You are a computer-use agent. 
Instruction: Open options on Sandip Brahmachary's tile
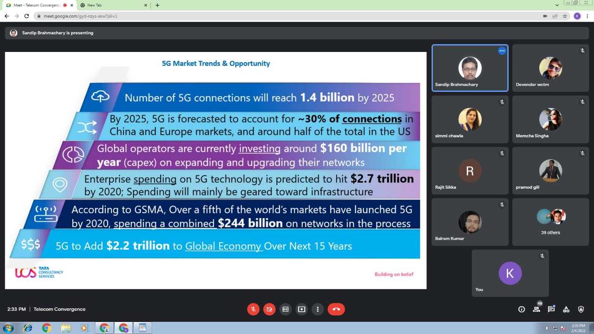[502, 51]
